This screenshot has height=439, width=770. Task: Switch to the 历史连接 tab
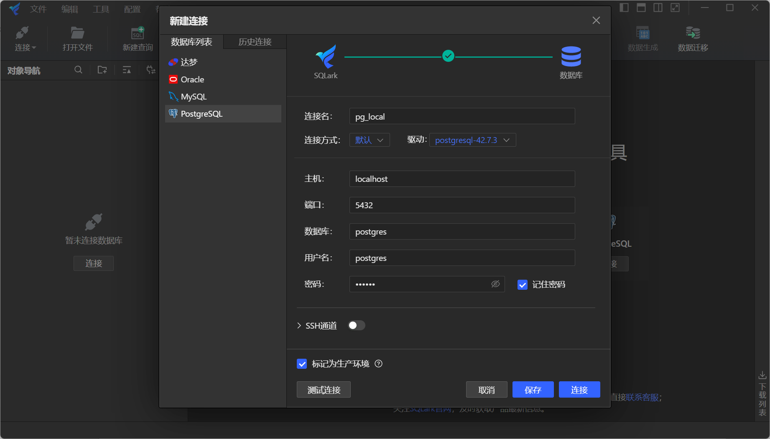[x=255, y=42]
